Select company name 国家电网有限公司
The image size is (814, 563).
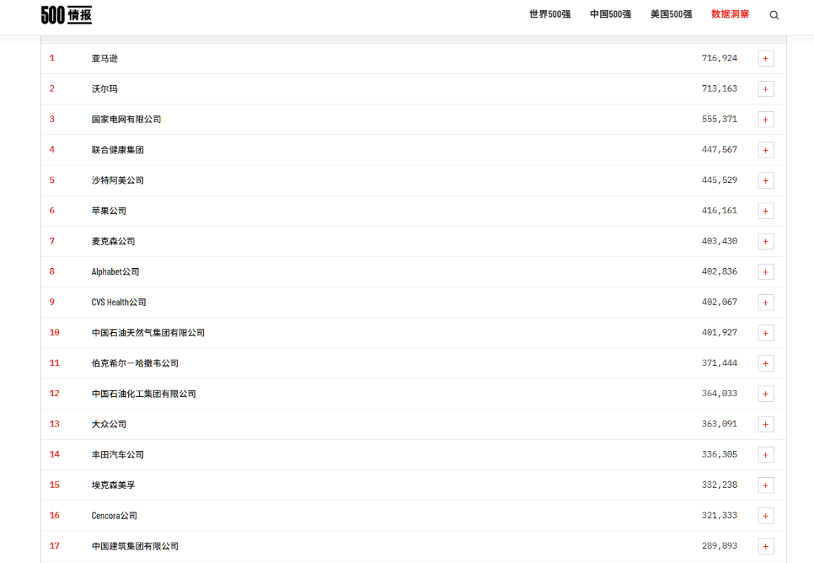point(126,120)
